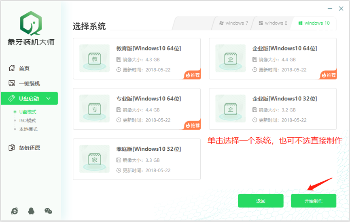Select the windows 10 tab

tap(314, 23)
